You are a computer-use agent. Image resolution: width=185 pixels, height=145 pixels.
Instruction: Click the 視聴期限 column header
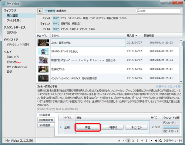(x=161, y=36)
